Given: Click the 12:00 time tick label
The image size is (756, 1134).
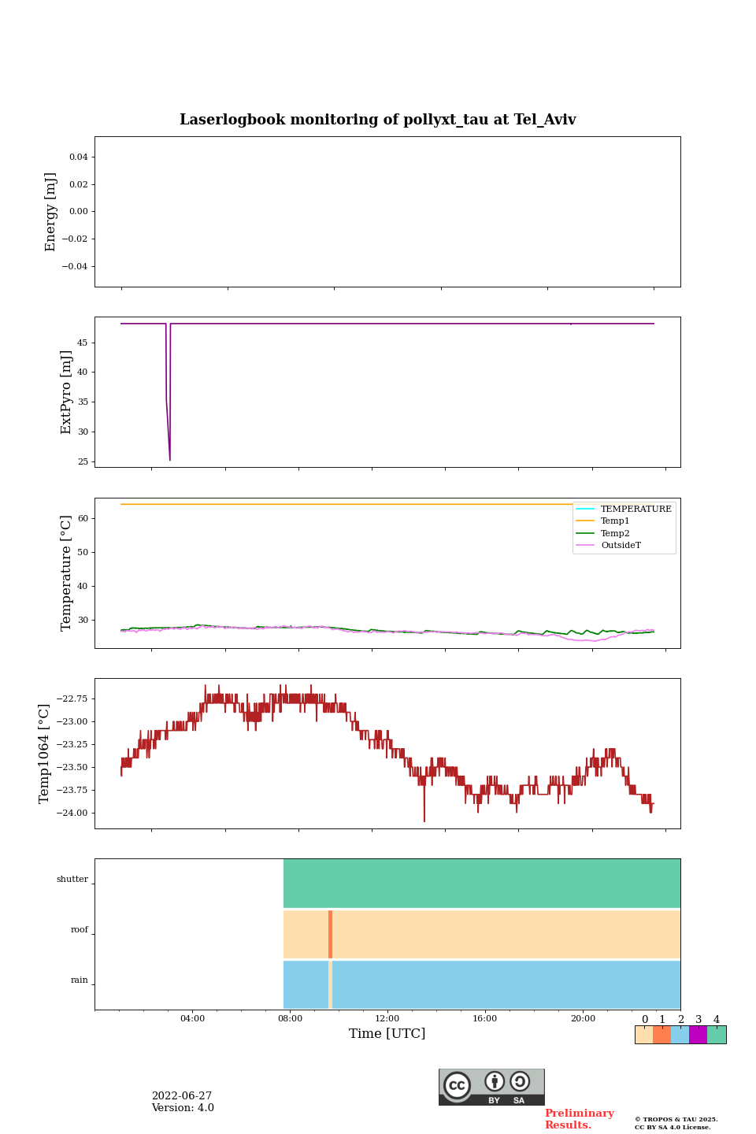Looking at the screenshot, I should click(x=387, y=1018).
